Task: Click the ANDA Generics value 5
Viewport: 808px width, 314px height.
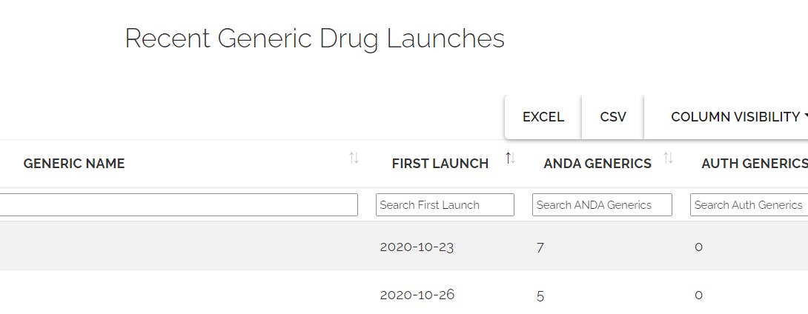Action: click(540, 295)
